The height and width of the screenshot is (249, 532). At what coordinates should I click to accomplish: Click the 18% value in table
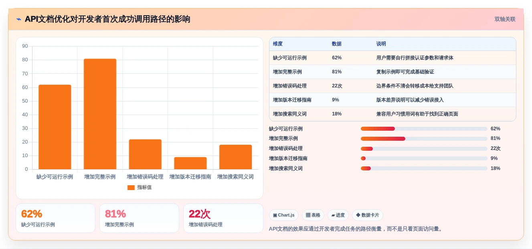pos(337,114)
